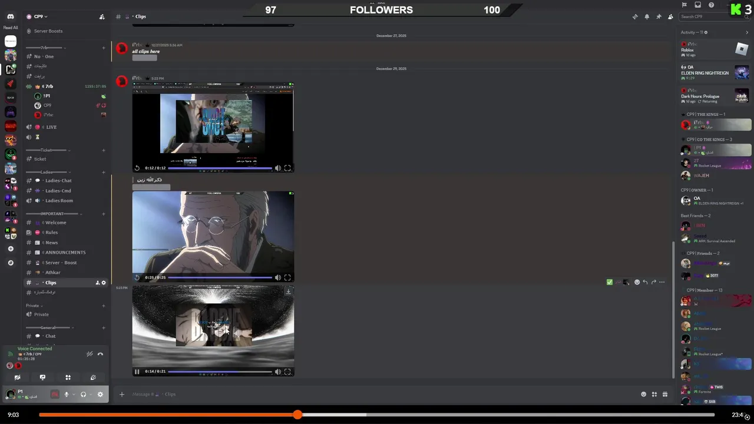Viewport: 754px width, 424px height.
Task: Share your screen icon in voice panel
Action: pyautogui.click(x=42, y=377)
